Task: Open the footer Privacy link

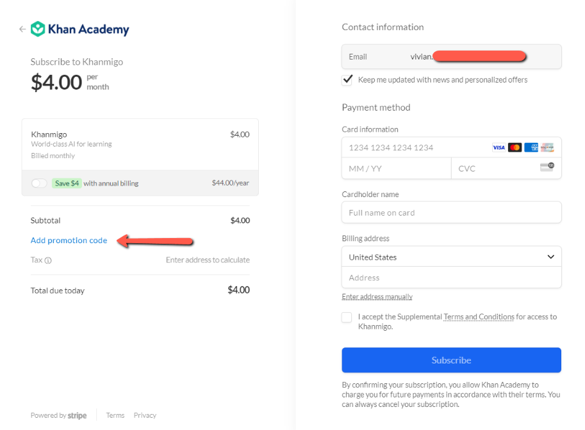Action: 145,415
